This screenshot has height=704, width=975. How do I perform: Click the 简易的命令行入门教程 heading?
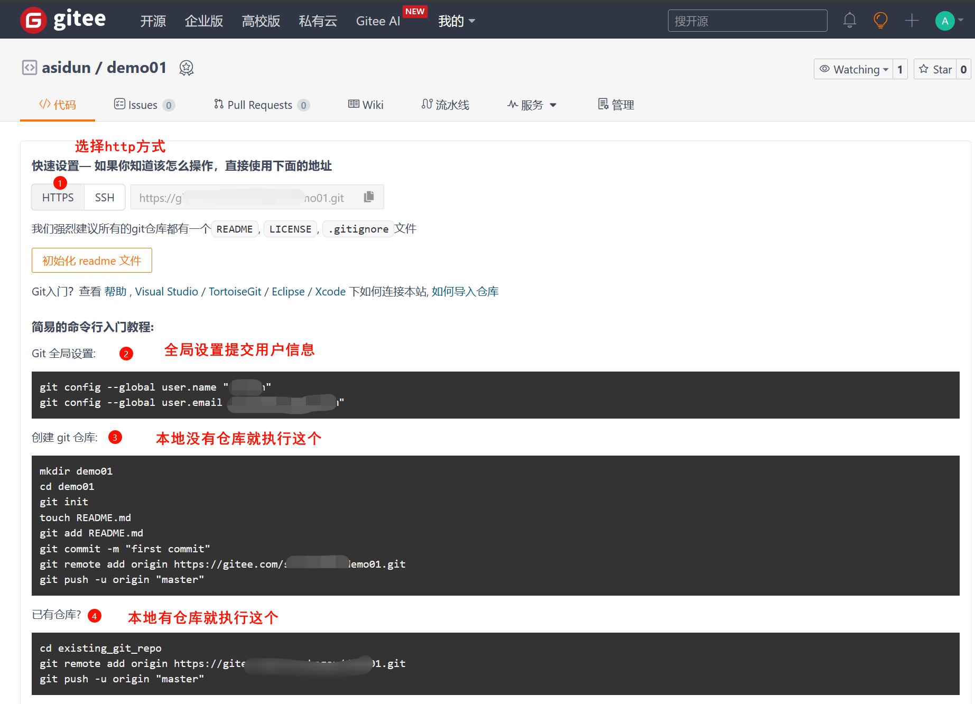(x=92, y=327)
